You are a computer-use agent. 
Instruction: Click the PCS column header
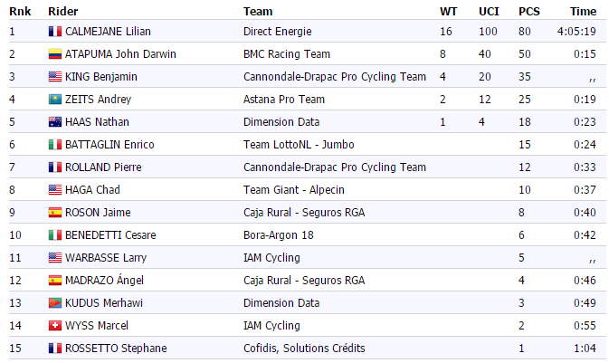pos(529,12)
